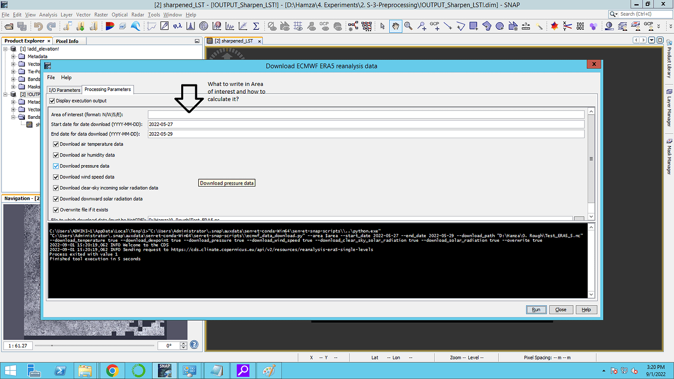Toggle Download wind speed data
Screen dimensions: 674x379
pyautogui.click(x=56, y=177)
